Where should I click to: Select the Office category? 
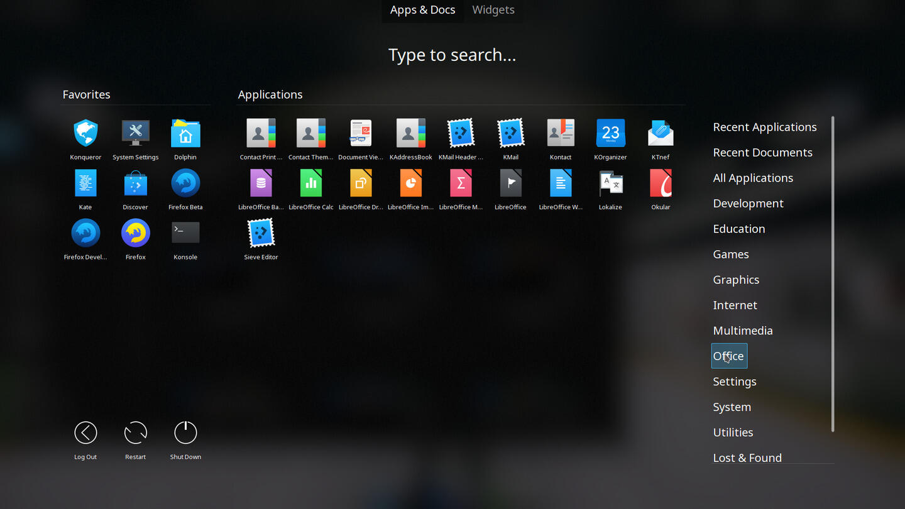click(x=729, y=356)
